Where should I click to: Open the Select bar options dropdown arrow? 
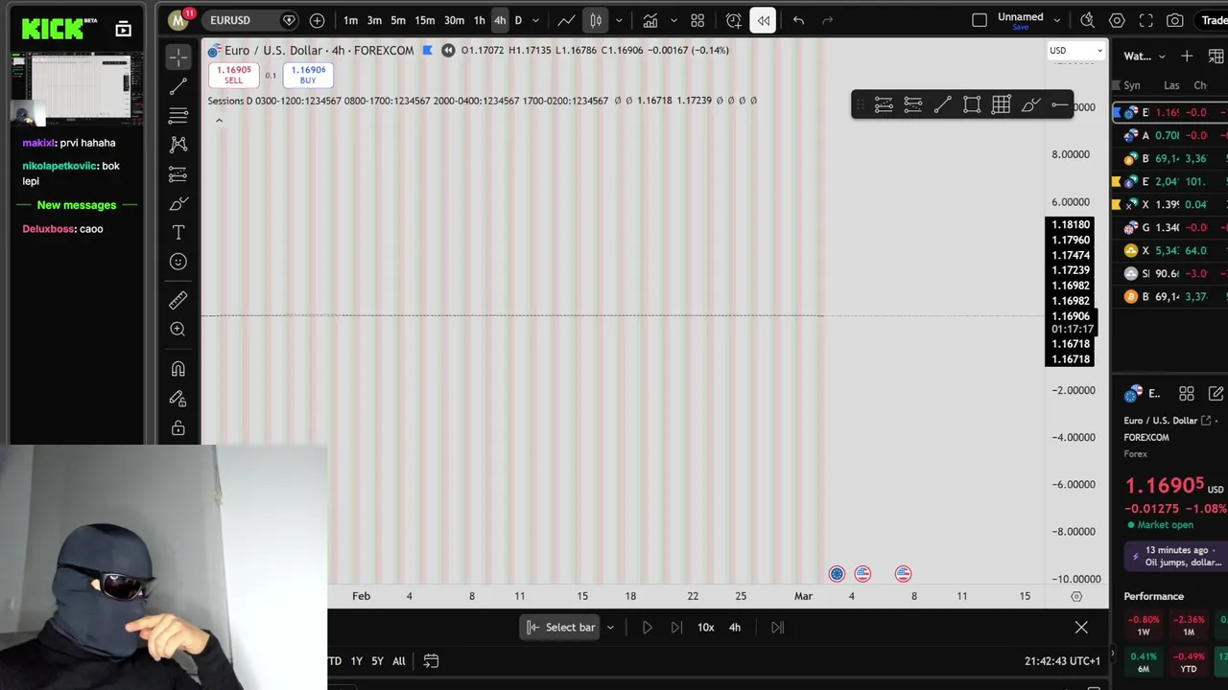click(x=610, y=628)
